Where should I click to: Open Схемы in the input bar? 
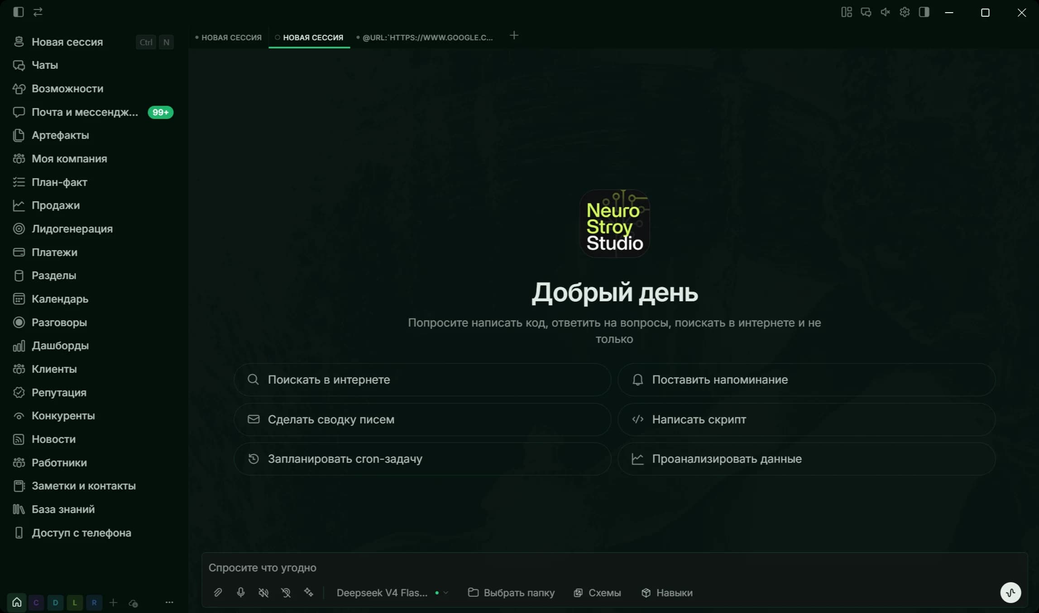tap(597, 593)
